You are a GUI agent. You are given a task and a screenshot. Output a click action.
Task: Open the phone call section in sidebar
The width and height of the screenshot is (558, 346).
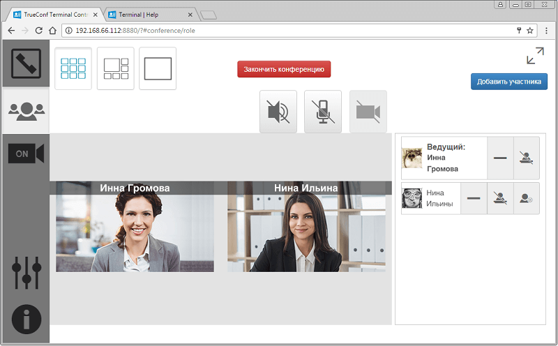click(x=25, y=63)
